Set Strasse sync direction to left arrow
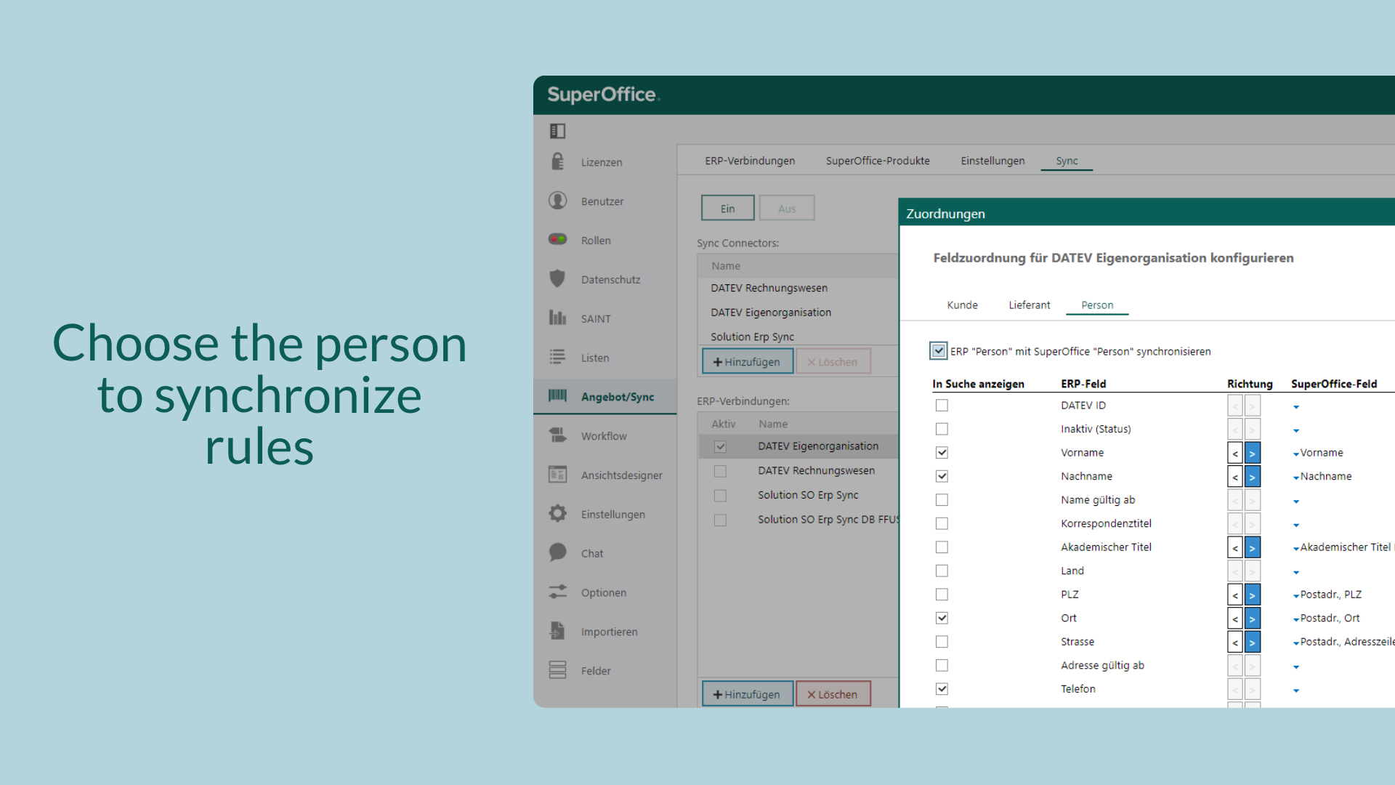 1235,642
